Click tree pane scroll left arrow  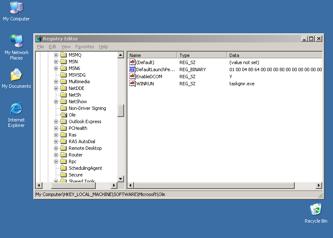coord(39,185)
